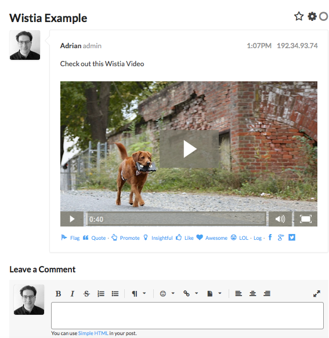Toggle bold formatting in comment editor
This screenshot has width=329, height=338.
coord(58,294)
